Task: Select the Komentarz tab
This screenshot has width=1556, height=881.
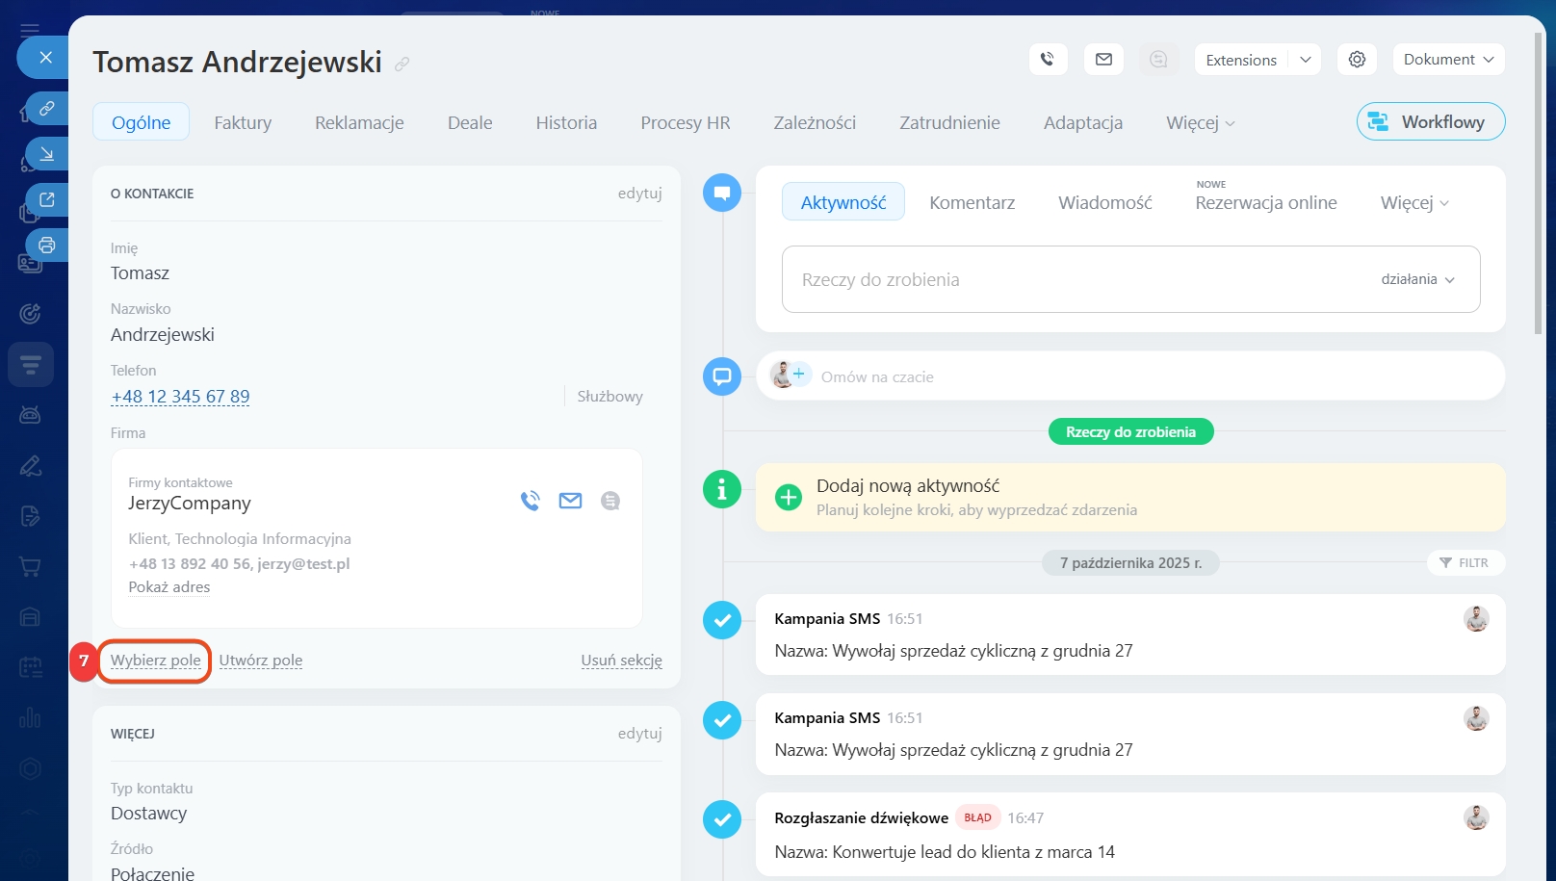Action: pos(972,203)
